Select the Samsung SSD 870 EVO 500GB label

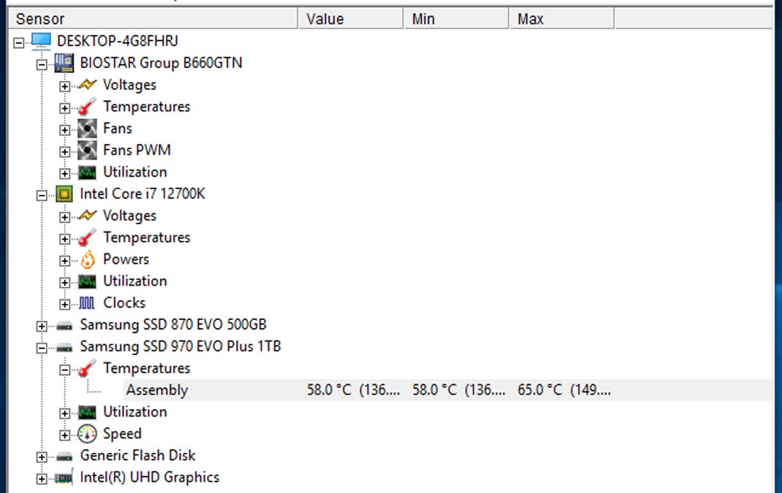[x=173, y=324]
